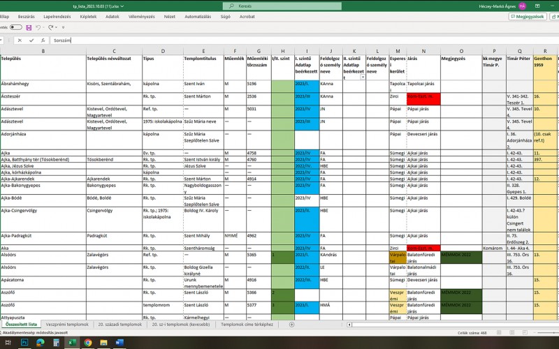Expand the Customize Quick Access Toolbar dropdown
559x349 pixels.
63,27
